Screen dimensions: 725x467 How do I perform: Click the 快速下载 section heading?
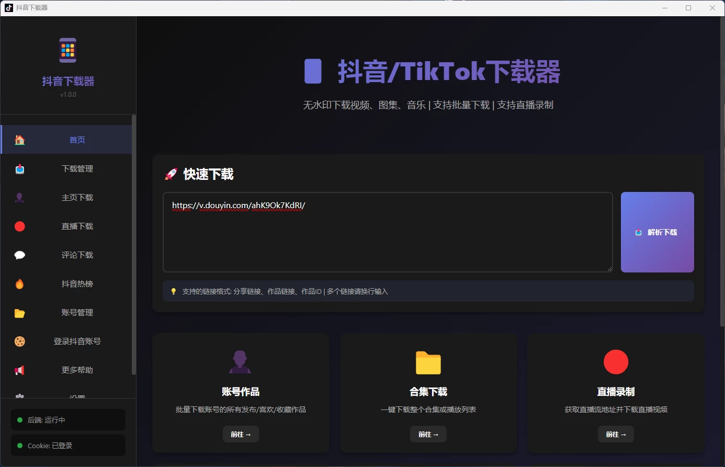click(x=208, y=174)
